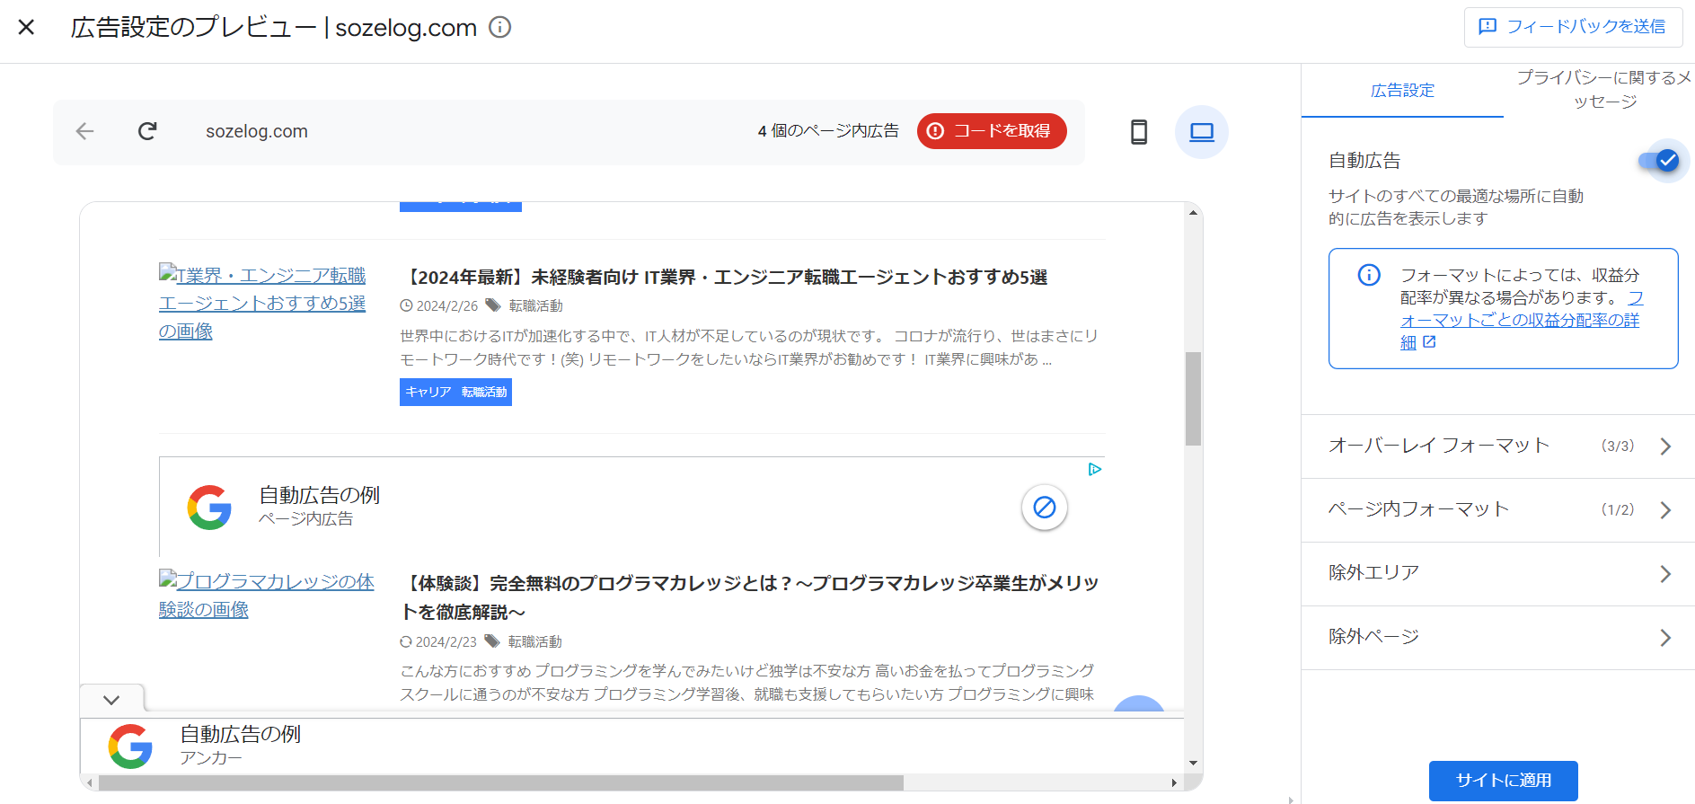The width and height of the screenshot is (1695, 804).
Task: Open the IT業界・エンジニア転職 thumbnail image link
Action: pos(262,303)
